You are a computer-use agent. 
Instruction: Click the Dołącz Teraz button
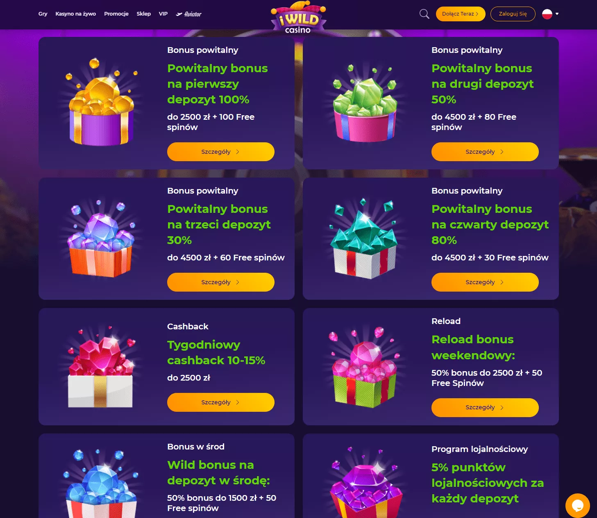click(461, 14)
